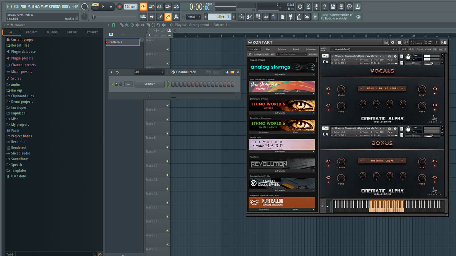
Task: Open the Packs browser folder
Action: tap(15, 130)
